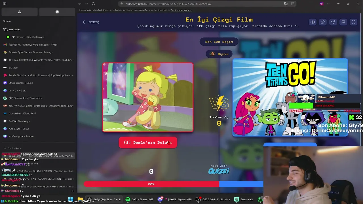Open 'The best ChatBot and Widgets' tab
Viewport: 363px width, 204px height.
point(38,60)
